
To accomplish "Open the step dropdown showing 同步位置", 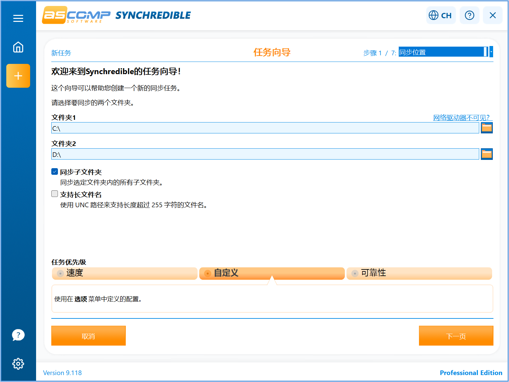I will (443, 52).
